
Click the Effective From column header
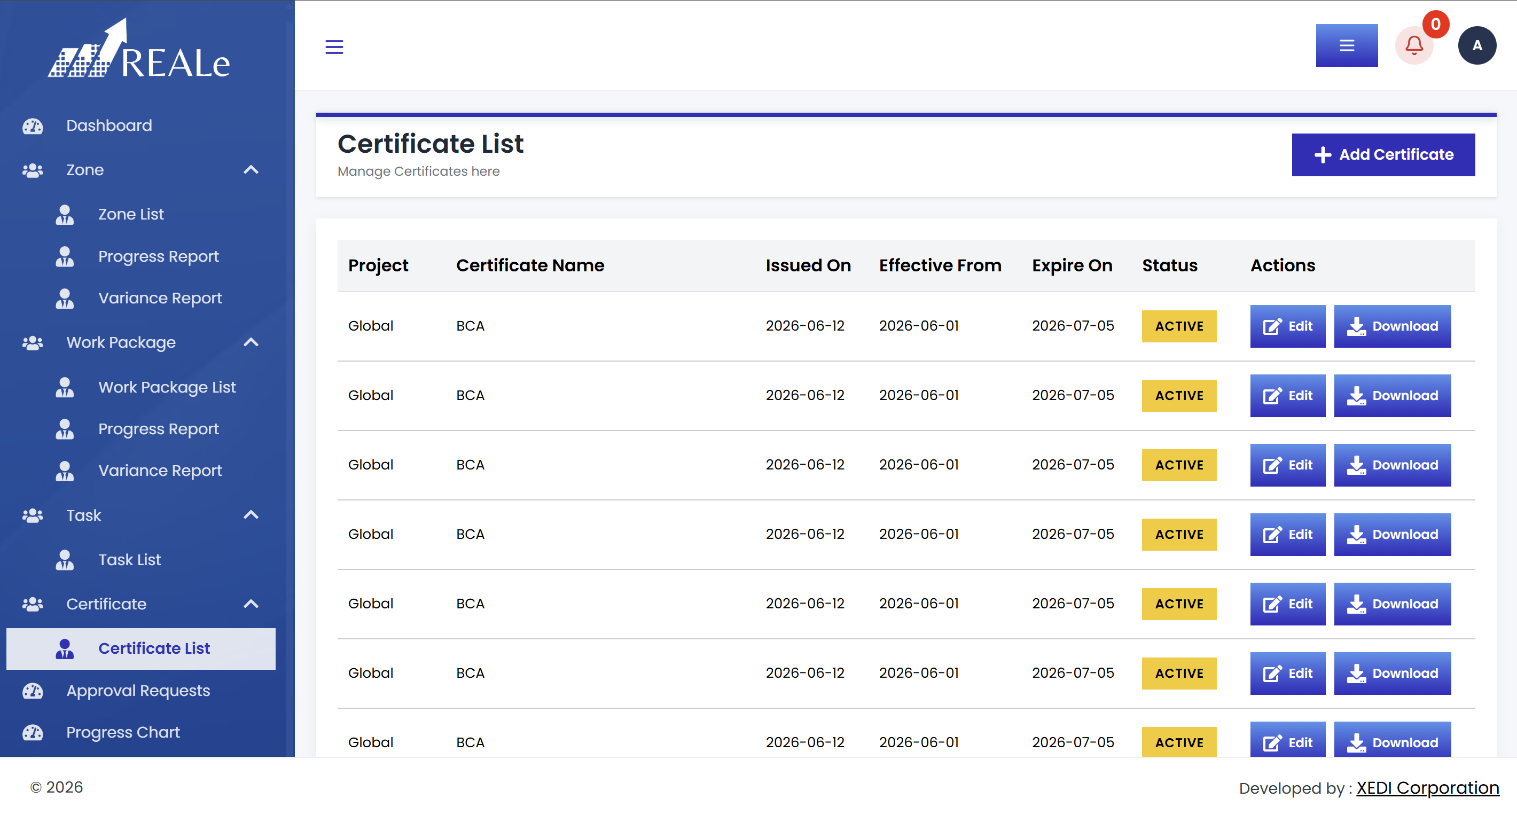pyautogui.click(x=940, y=265)
